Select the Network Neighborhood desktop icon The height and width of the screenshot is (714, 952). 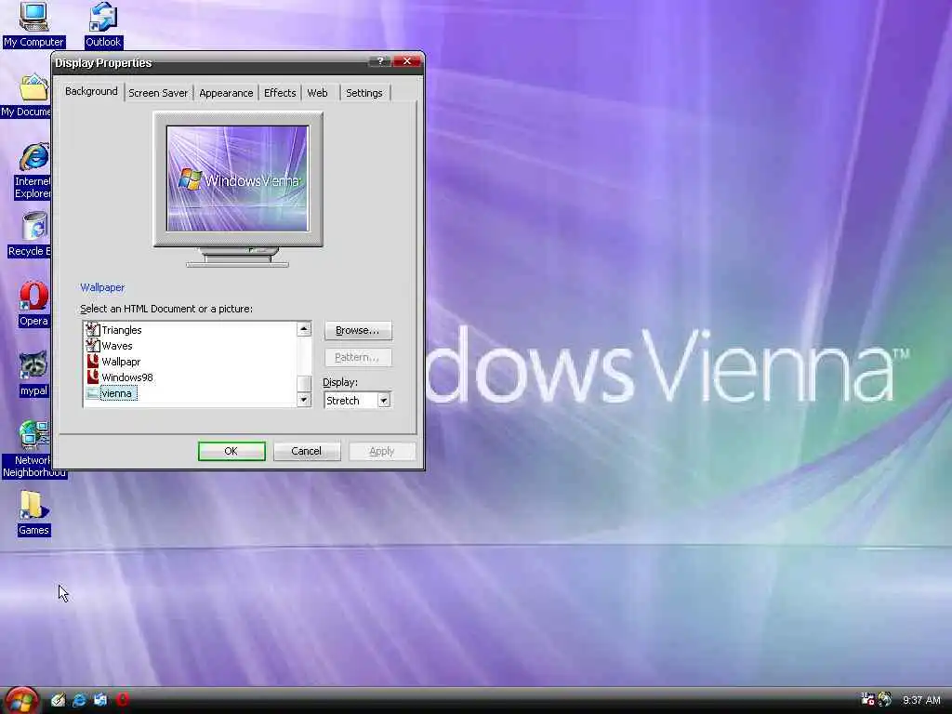[33, 435]
